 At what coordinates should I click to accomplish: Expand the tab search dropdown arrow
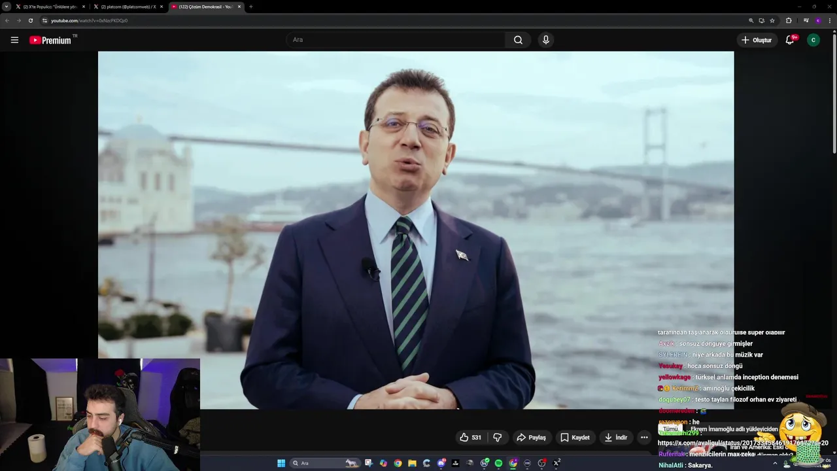6,7
